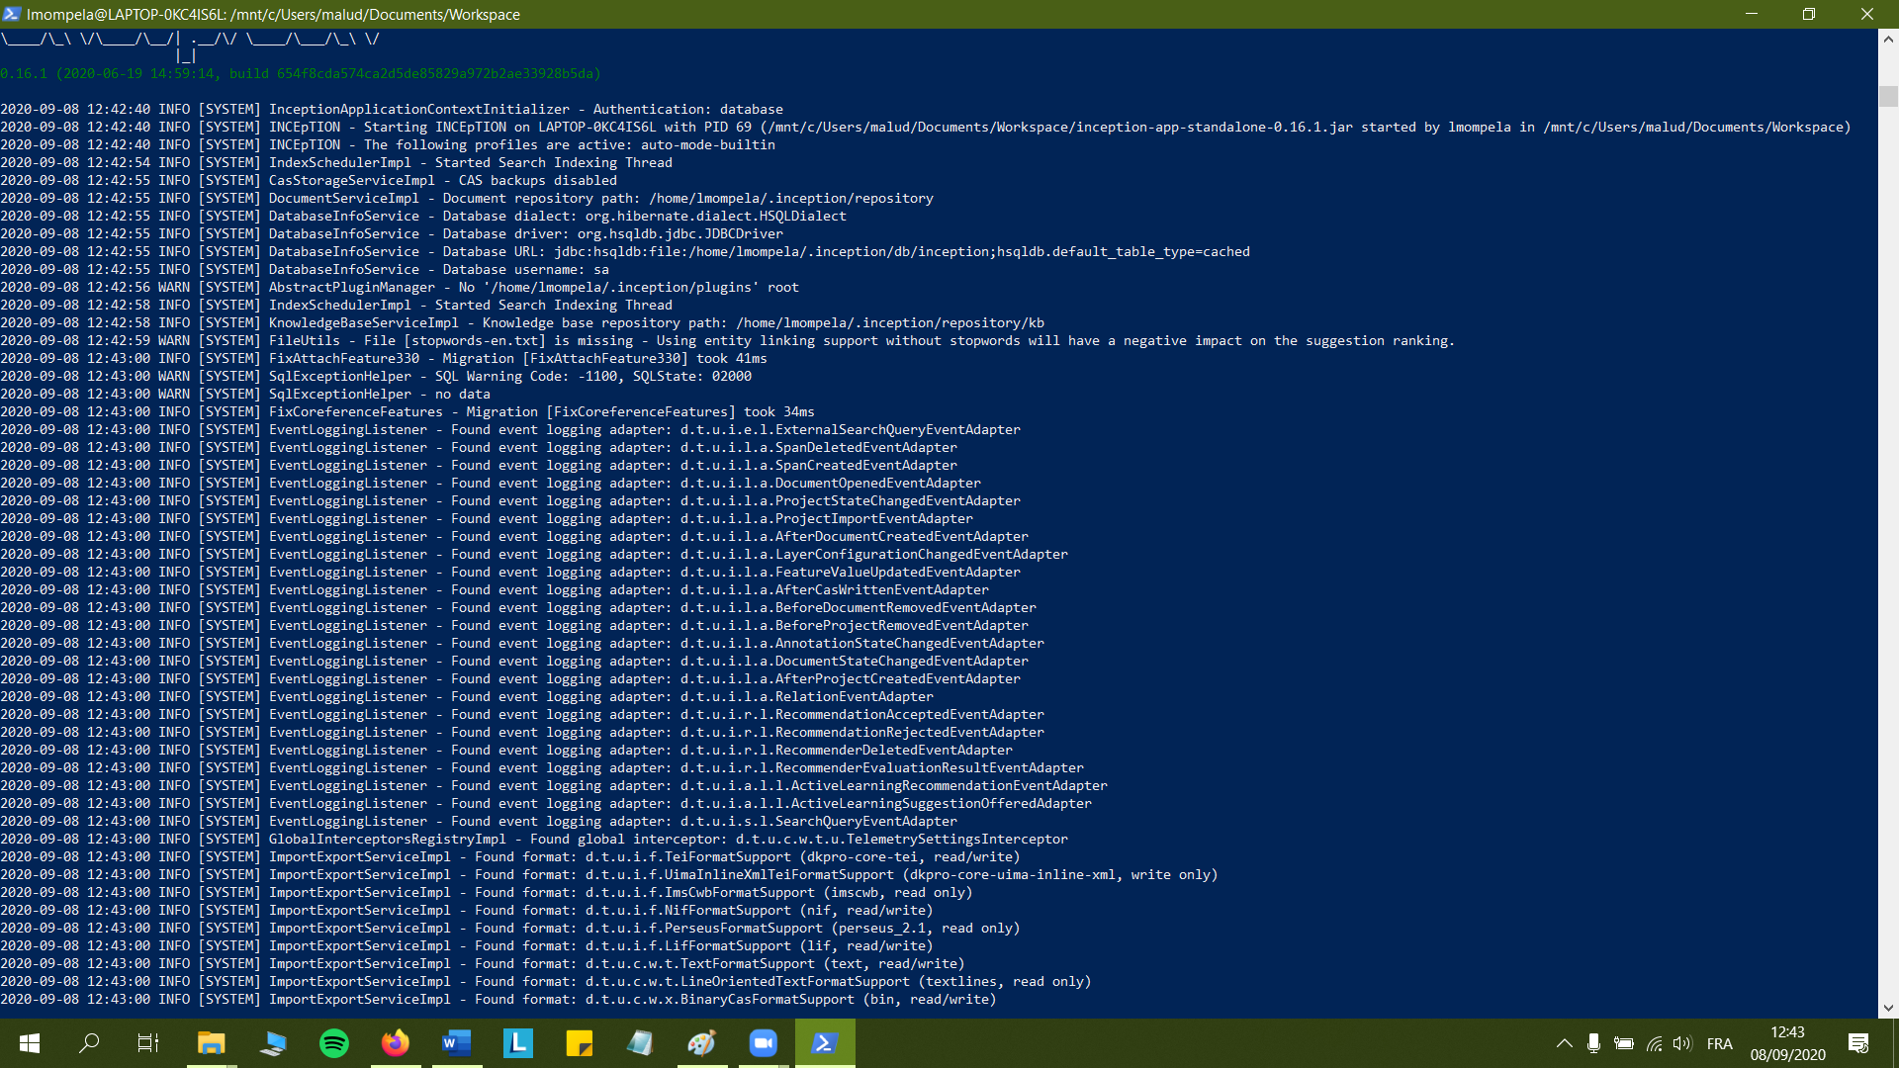Open Paint from the taskbar
The height and width of the screenshot is (1068, 1899).
[x=702, y=1043]
